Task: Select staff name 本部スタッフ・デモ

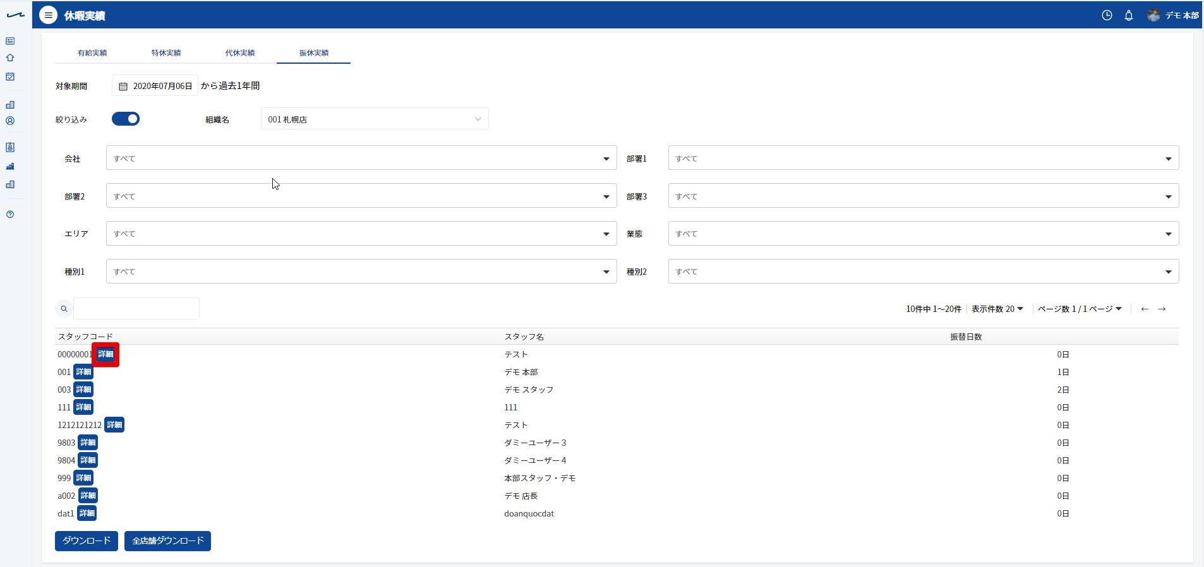Action: pyautogui.click(x=540, y=478)
